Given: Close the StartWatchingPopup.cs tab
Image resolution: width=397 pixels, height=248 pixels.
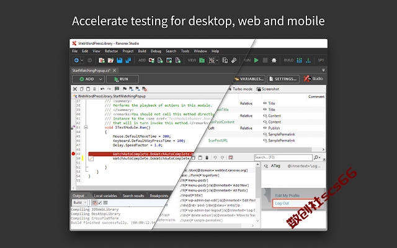Looking at the screenshot, I should tap(114, 70).
